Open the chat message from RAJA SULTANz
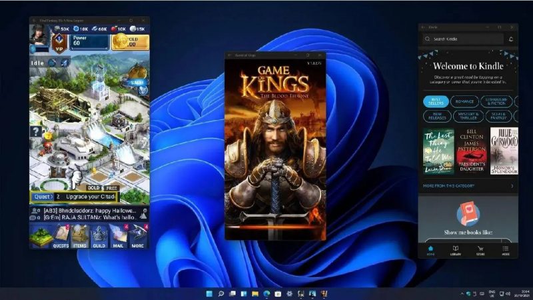 point(90,217)
